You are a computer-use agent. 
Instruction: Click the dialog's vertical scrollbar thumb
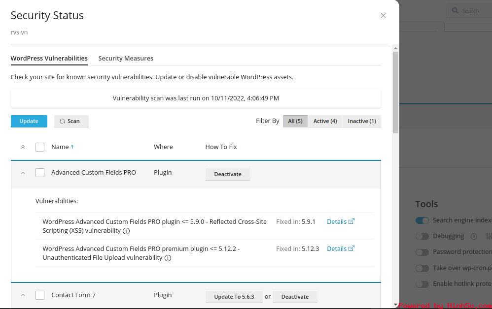(395, 93)
